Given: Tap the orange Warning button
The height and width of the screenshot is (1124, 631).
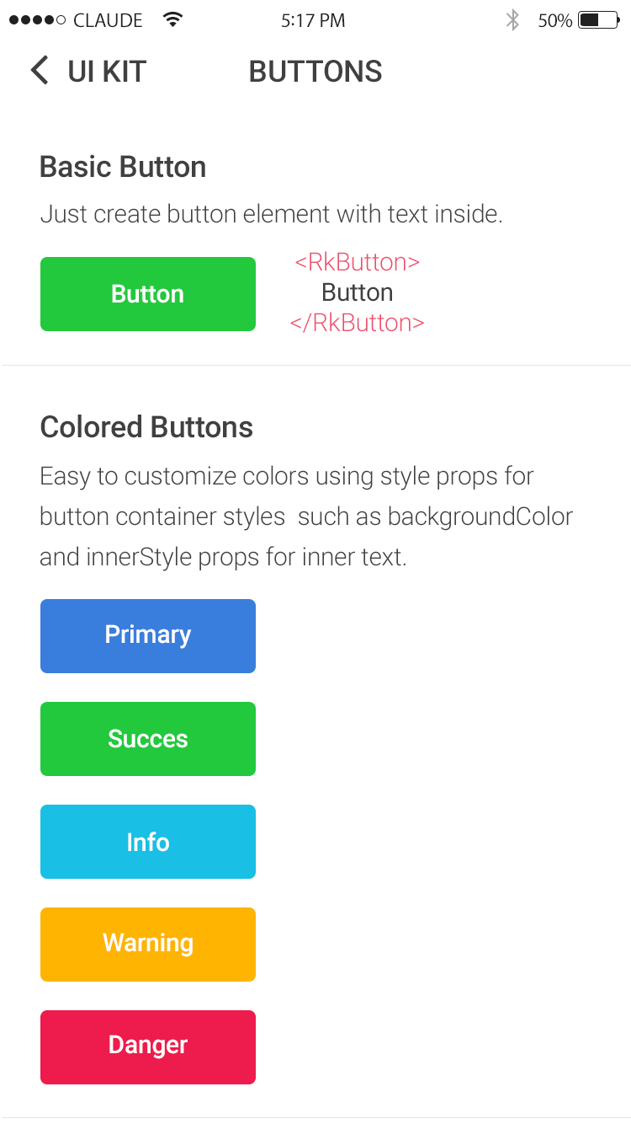Looking at the screenshot, I should click(x=148, y=945).
